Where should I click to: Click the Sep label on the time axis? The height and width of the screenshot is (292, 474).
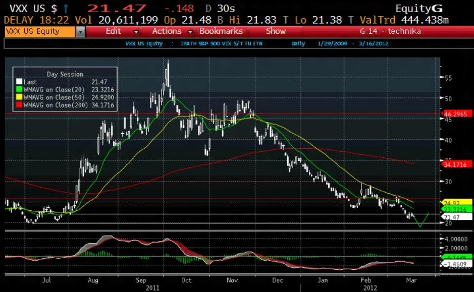(x=141, y=280)
